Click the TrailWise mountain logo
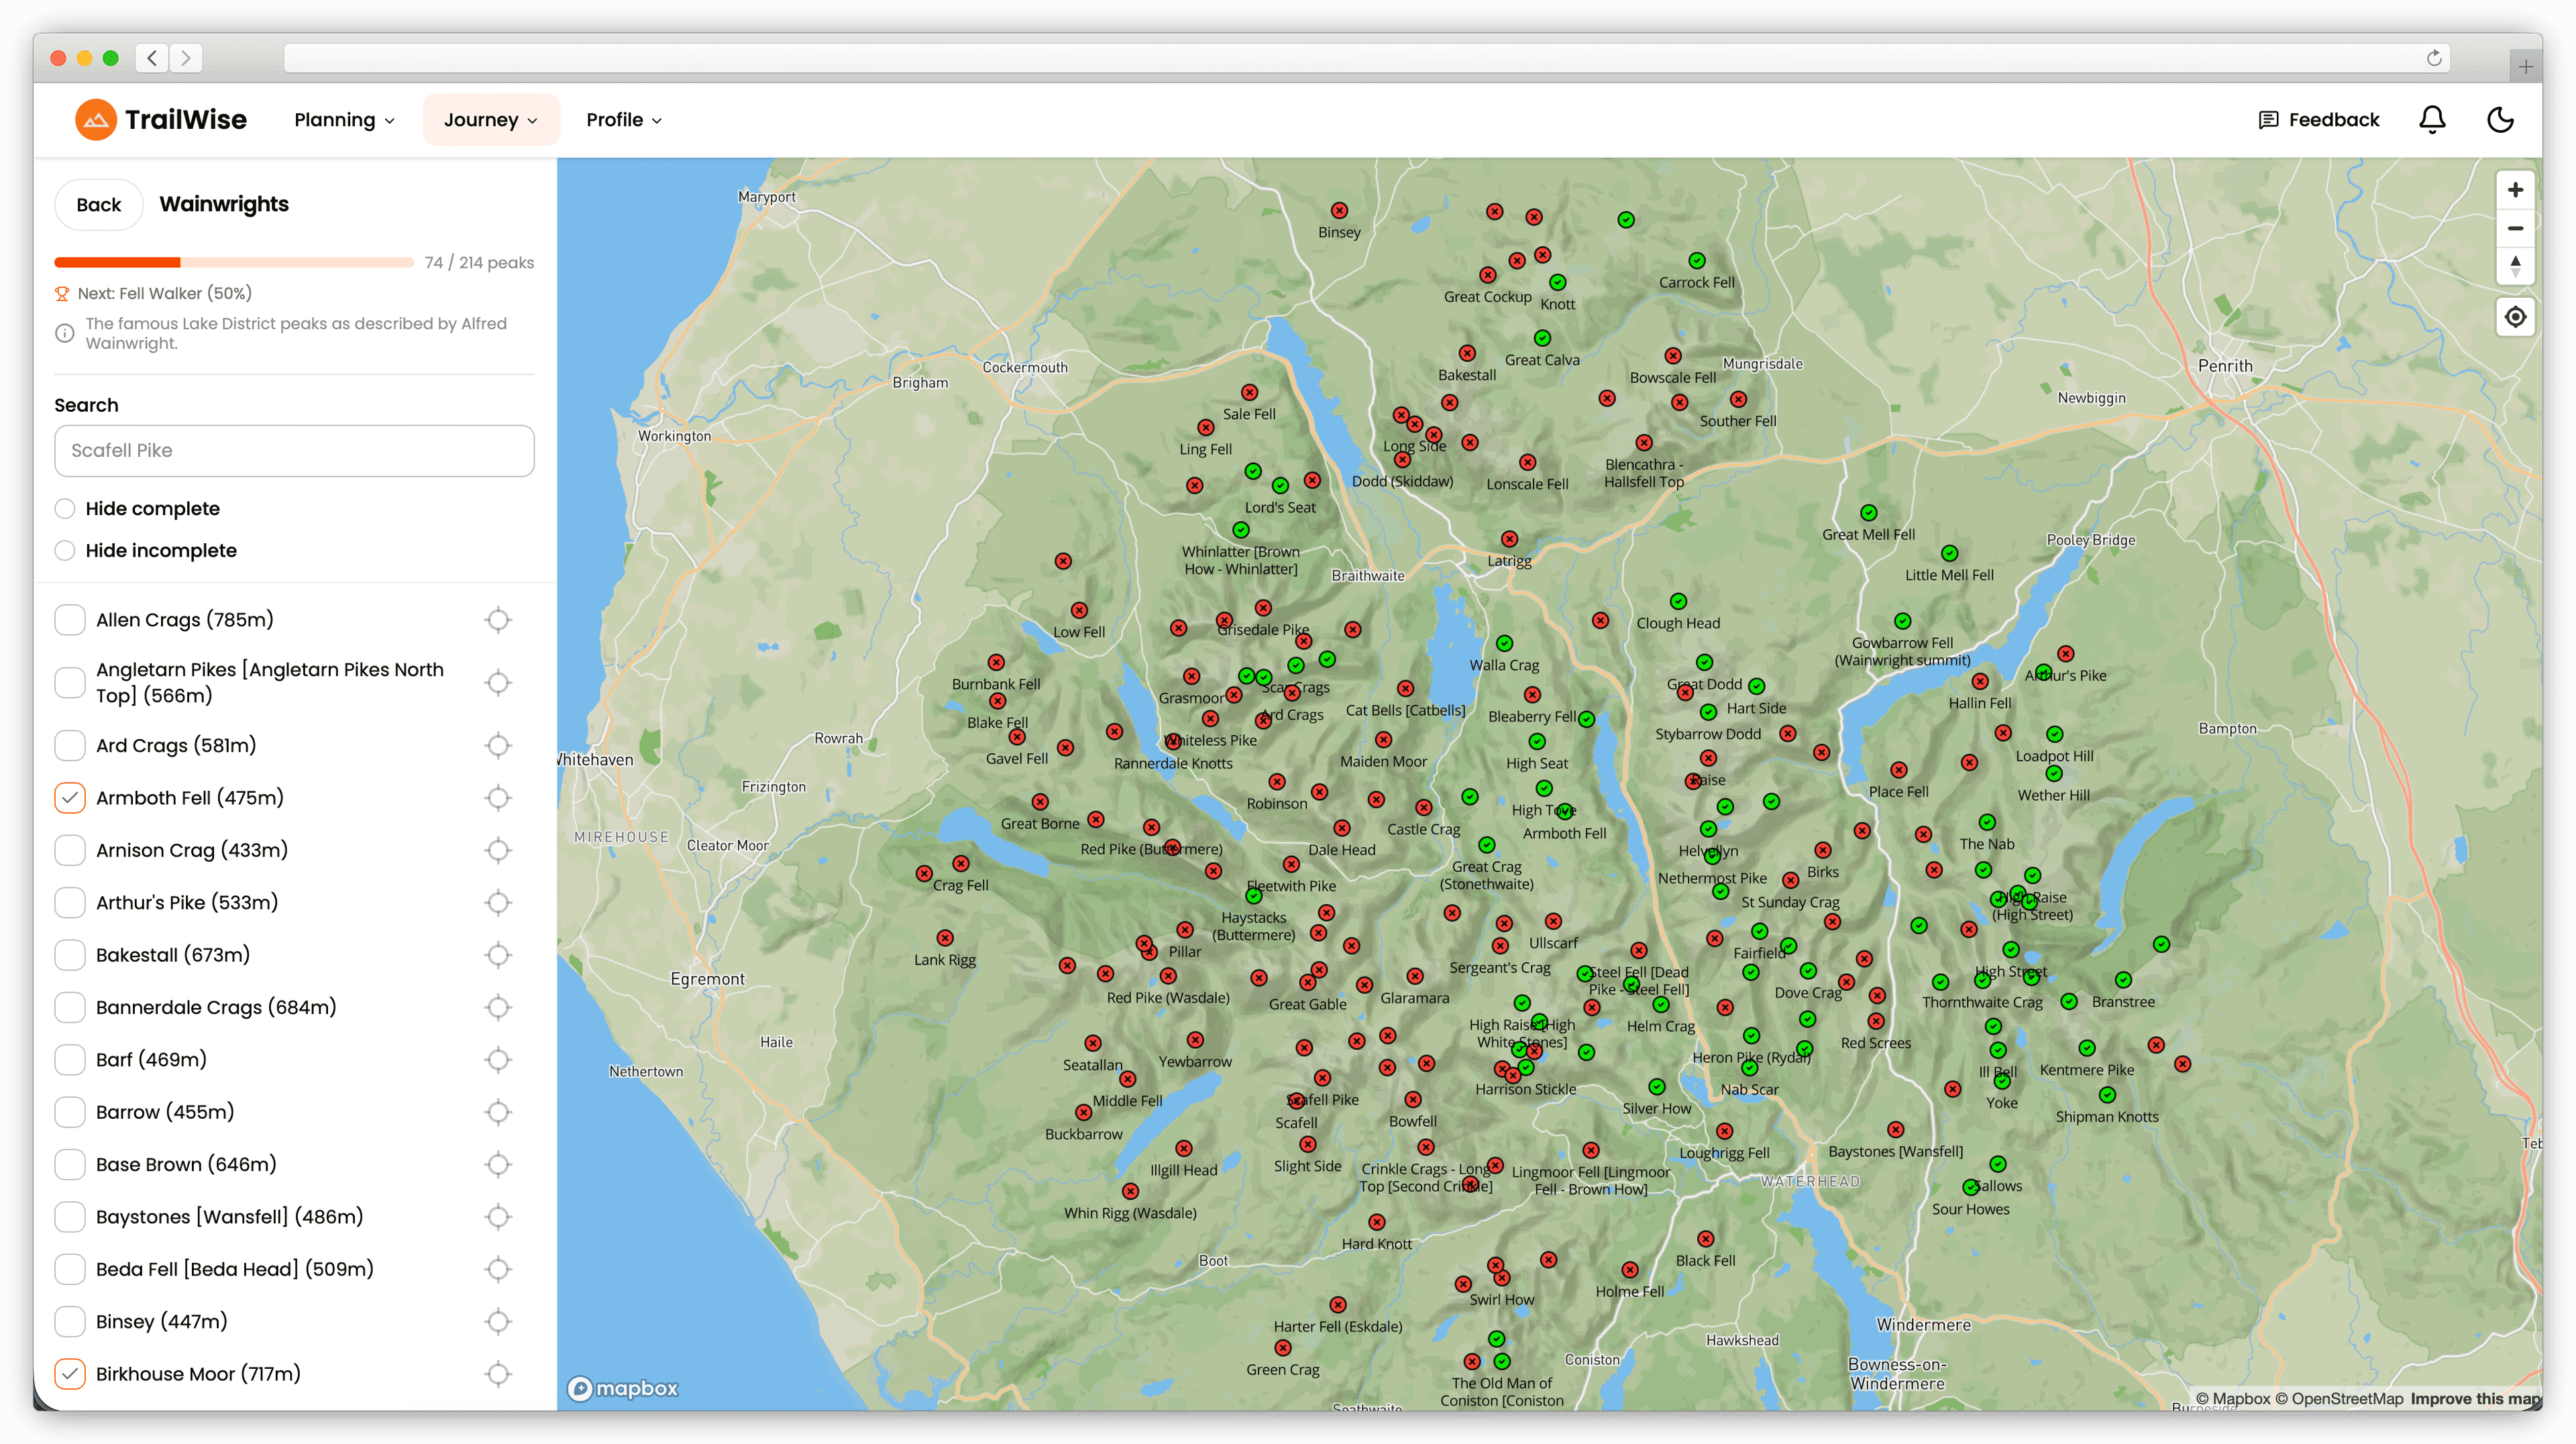 96,119
